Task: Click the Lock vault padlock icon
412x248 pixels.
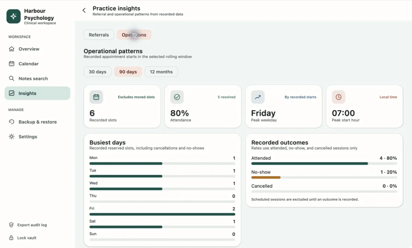Action: 11,238
